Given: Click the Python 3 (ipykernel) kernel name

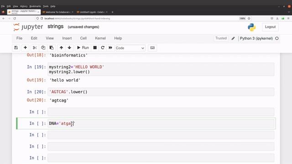Looking at the screenshot, I should coord(256,38).
